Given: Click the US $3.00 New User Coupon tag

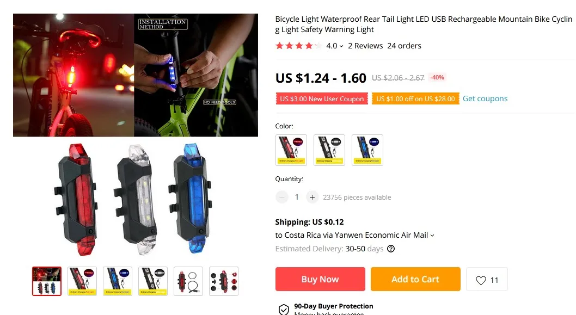Looking at the screenshot, I should [x=322, y=99].
